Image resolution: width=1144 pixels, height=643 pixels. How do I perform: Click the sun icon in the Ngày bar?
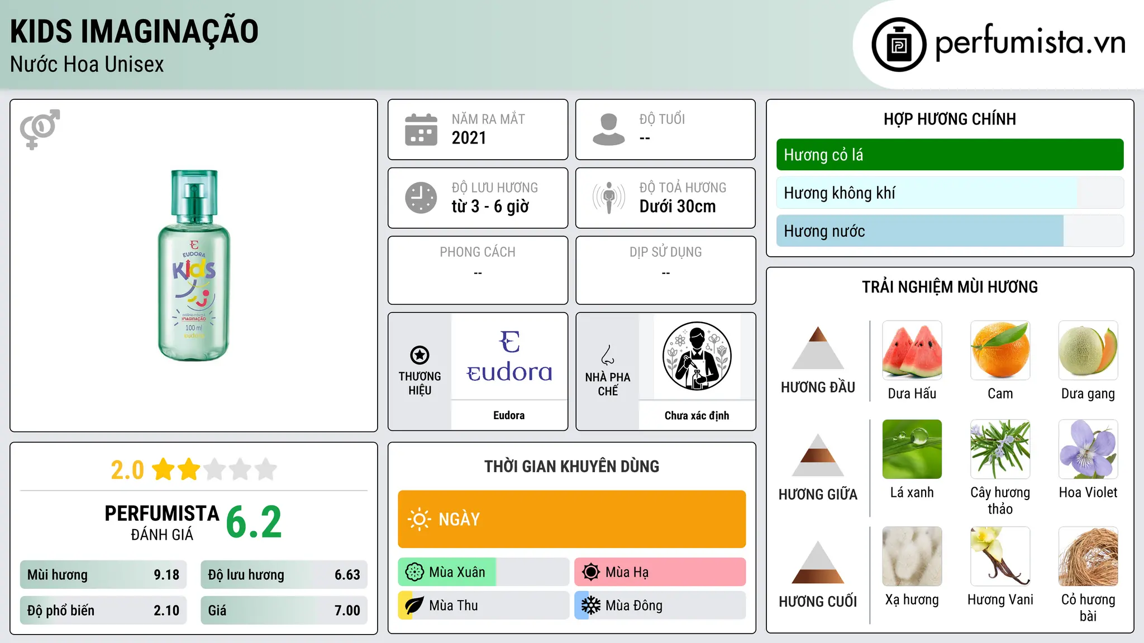(420, 519)
